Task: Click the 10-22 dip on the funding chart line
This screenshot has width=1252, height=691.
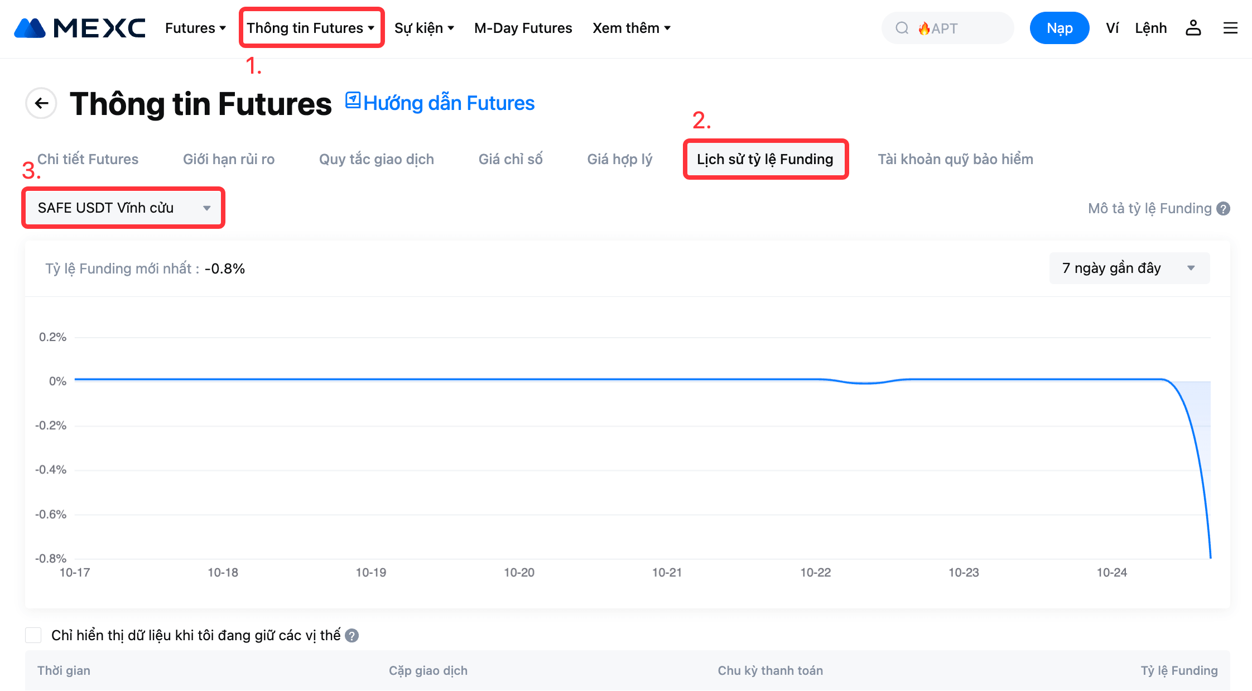Action: 864,383
